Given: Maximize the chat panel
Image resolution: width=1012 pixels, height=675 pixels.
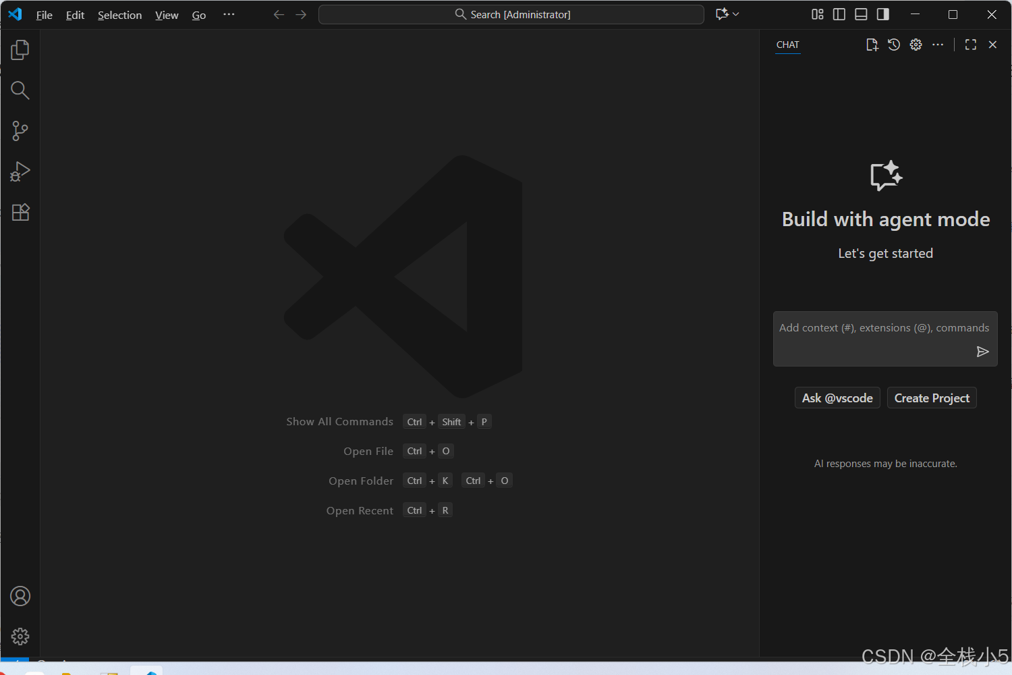Looking at the screenshot, I should 971,45.
